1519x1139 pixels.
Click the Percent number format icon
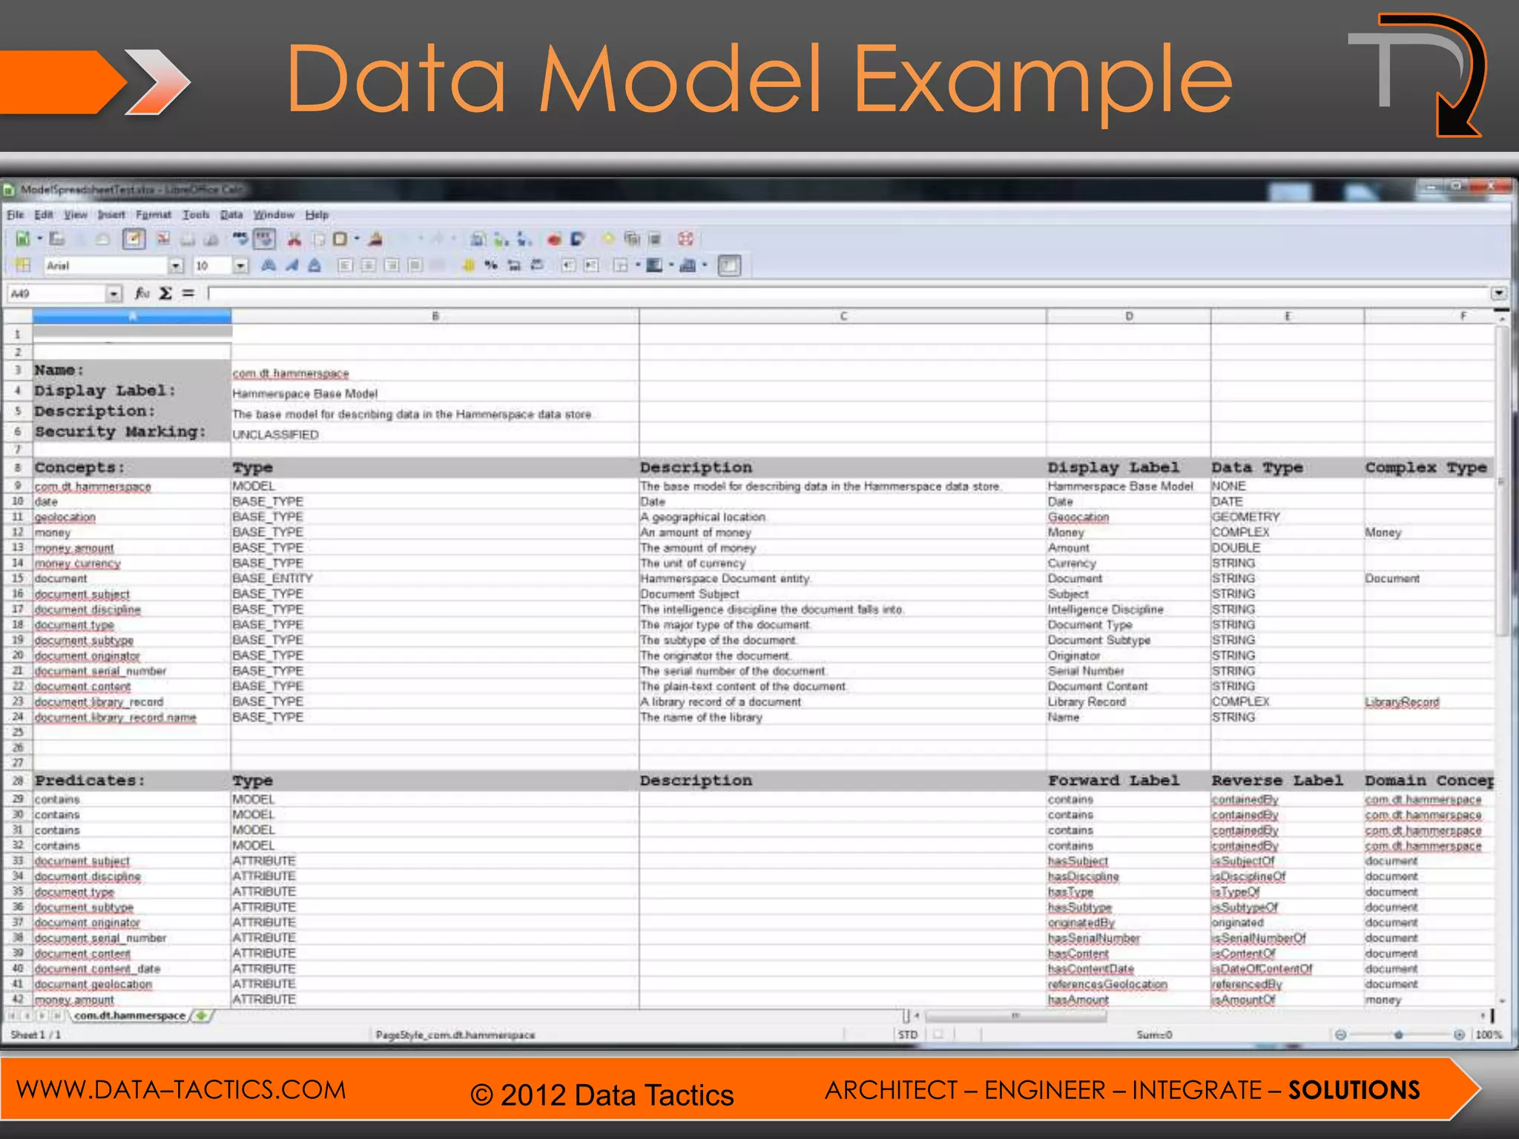[x=490, y=265]
